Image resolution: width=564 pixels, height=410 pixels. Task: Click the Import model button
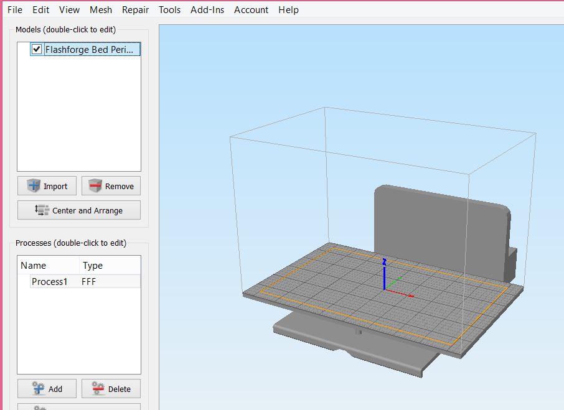click(x=47, y=186)
